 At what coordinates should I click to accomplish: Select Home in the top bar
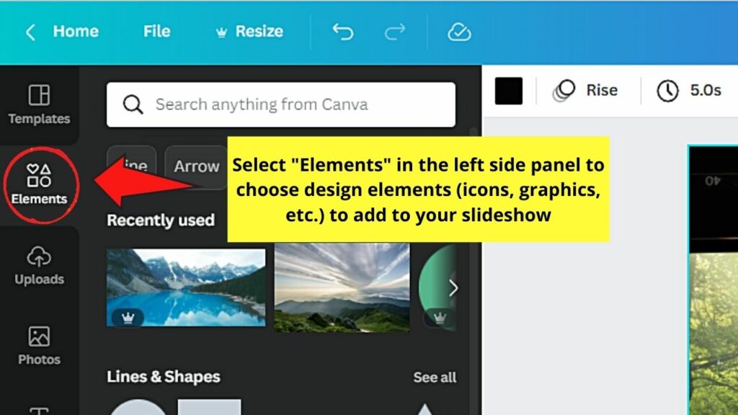(76, 32)
